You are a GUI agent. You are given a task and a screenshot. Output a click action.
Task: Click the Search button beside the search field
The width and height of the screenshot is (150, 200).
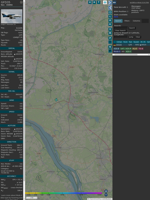132,28
